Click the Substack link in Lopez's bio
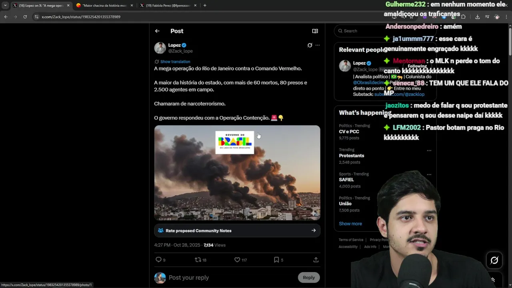The width and height of the screenshot is (512, 288). coord(399,94)
